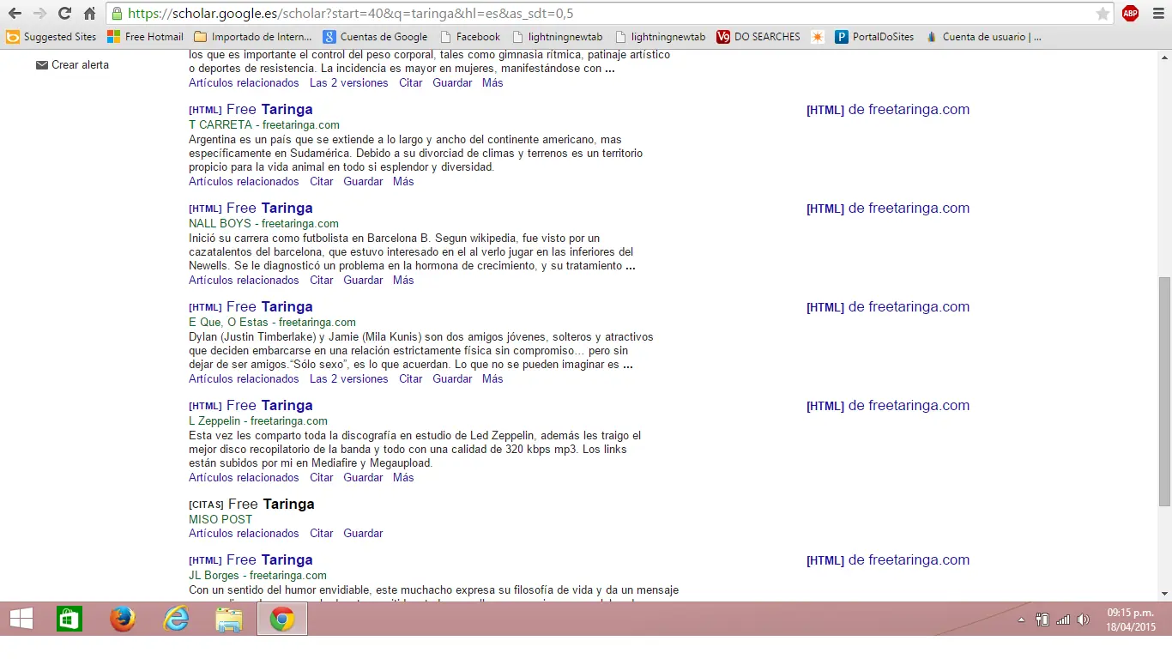Image resolution: width=1172 pixels, height=659 pixels.
Task: Open the volume speaker tray icon
Action: pos(1083,620)
